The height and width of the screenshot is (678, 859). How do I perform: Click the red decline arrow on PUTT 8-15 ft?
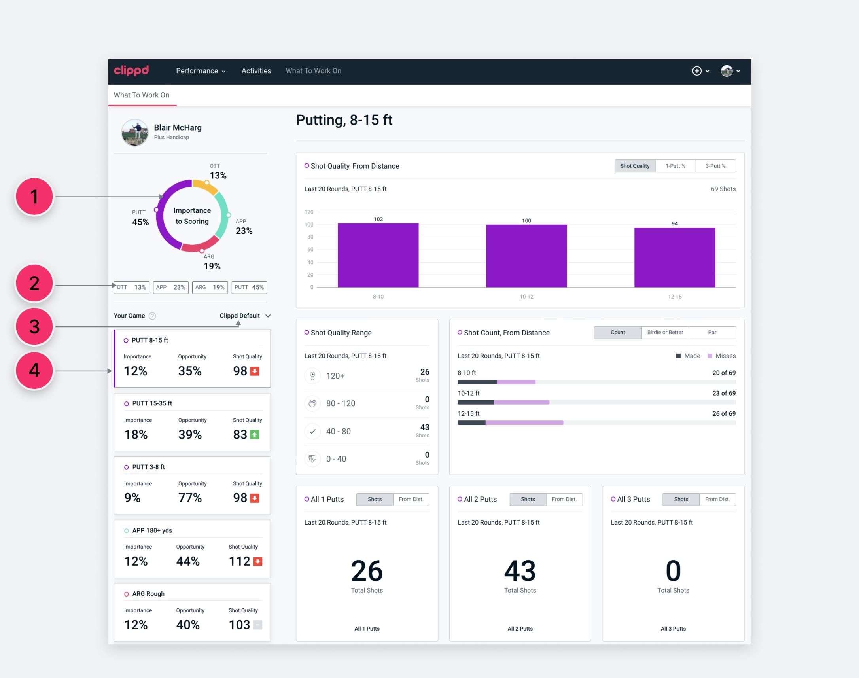tap(255, 371)
